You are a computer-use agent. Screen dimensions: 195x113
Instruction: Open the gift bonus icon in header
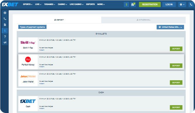(x=133, y=4)
